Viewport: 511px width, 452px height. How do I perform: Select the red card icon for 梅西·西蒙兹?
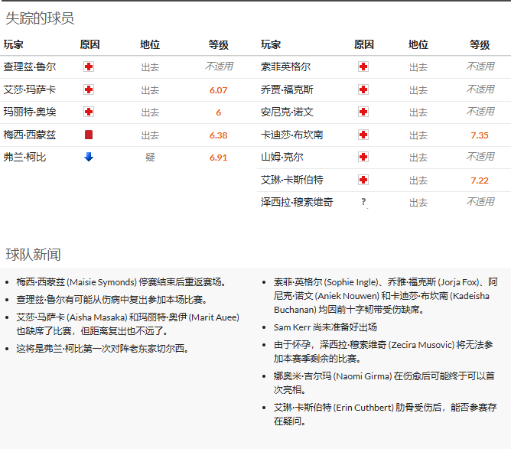(x=89, y=135)
